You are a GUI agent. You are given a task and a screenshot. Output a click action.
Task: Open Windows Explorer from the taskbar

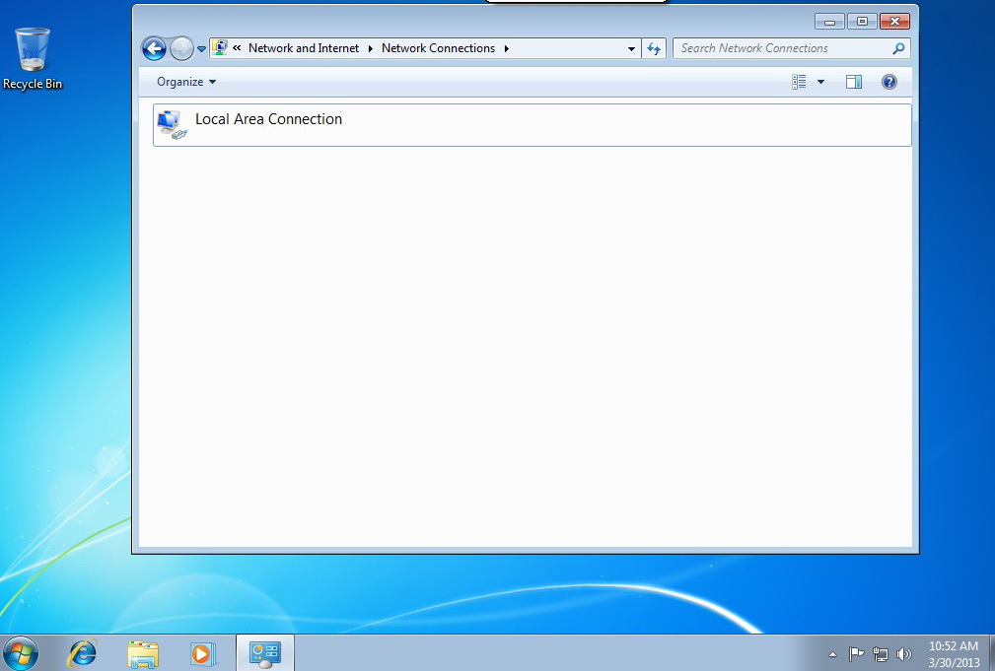[143, 653]
